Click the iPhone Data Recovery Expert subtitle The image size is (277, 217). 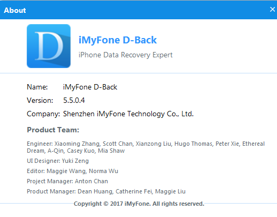[x=126, y=55]
